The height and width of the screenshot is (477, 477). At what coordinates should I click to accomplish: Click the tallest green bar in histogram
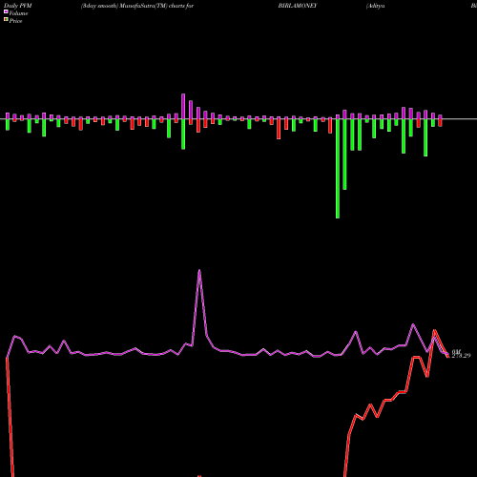[x=338, y=169]
